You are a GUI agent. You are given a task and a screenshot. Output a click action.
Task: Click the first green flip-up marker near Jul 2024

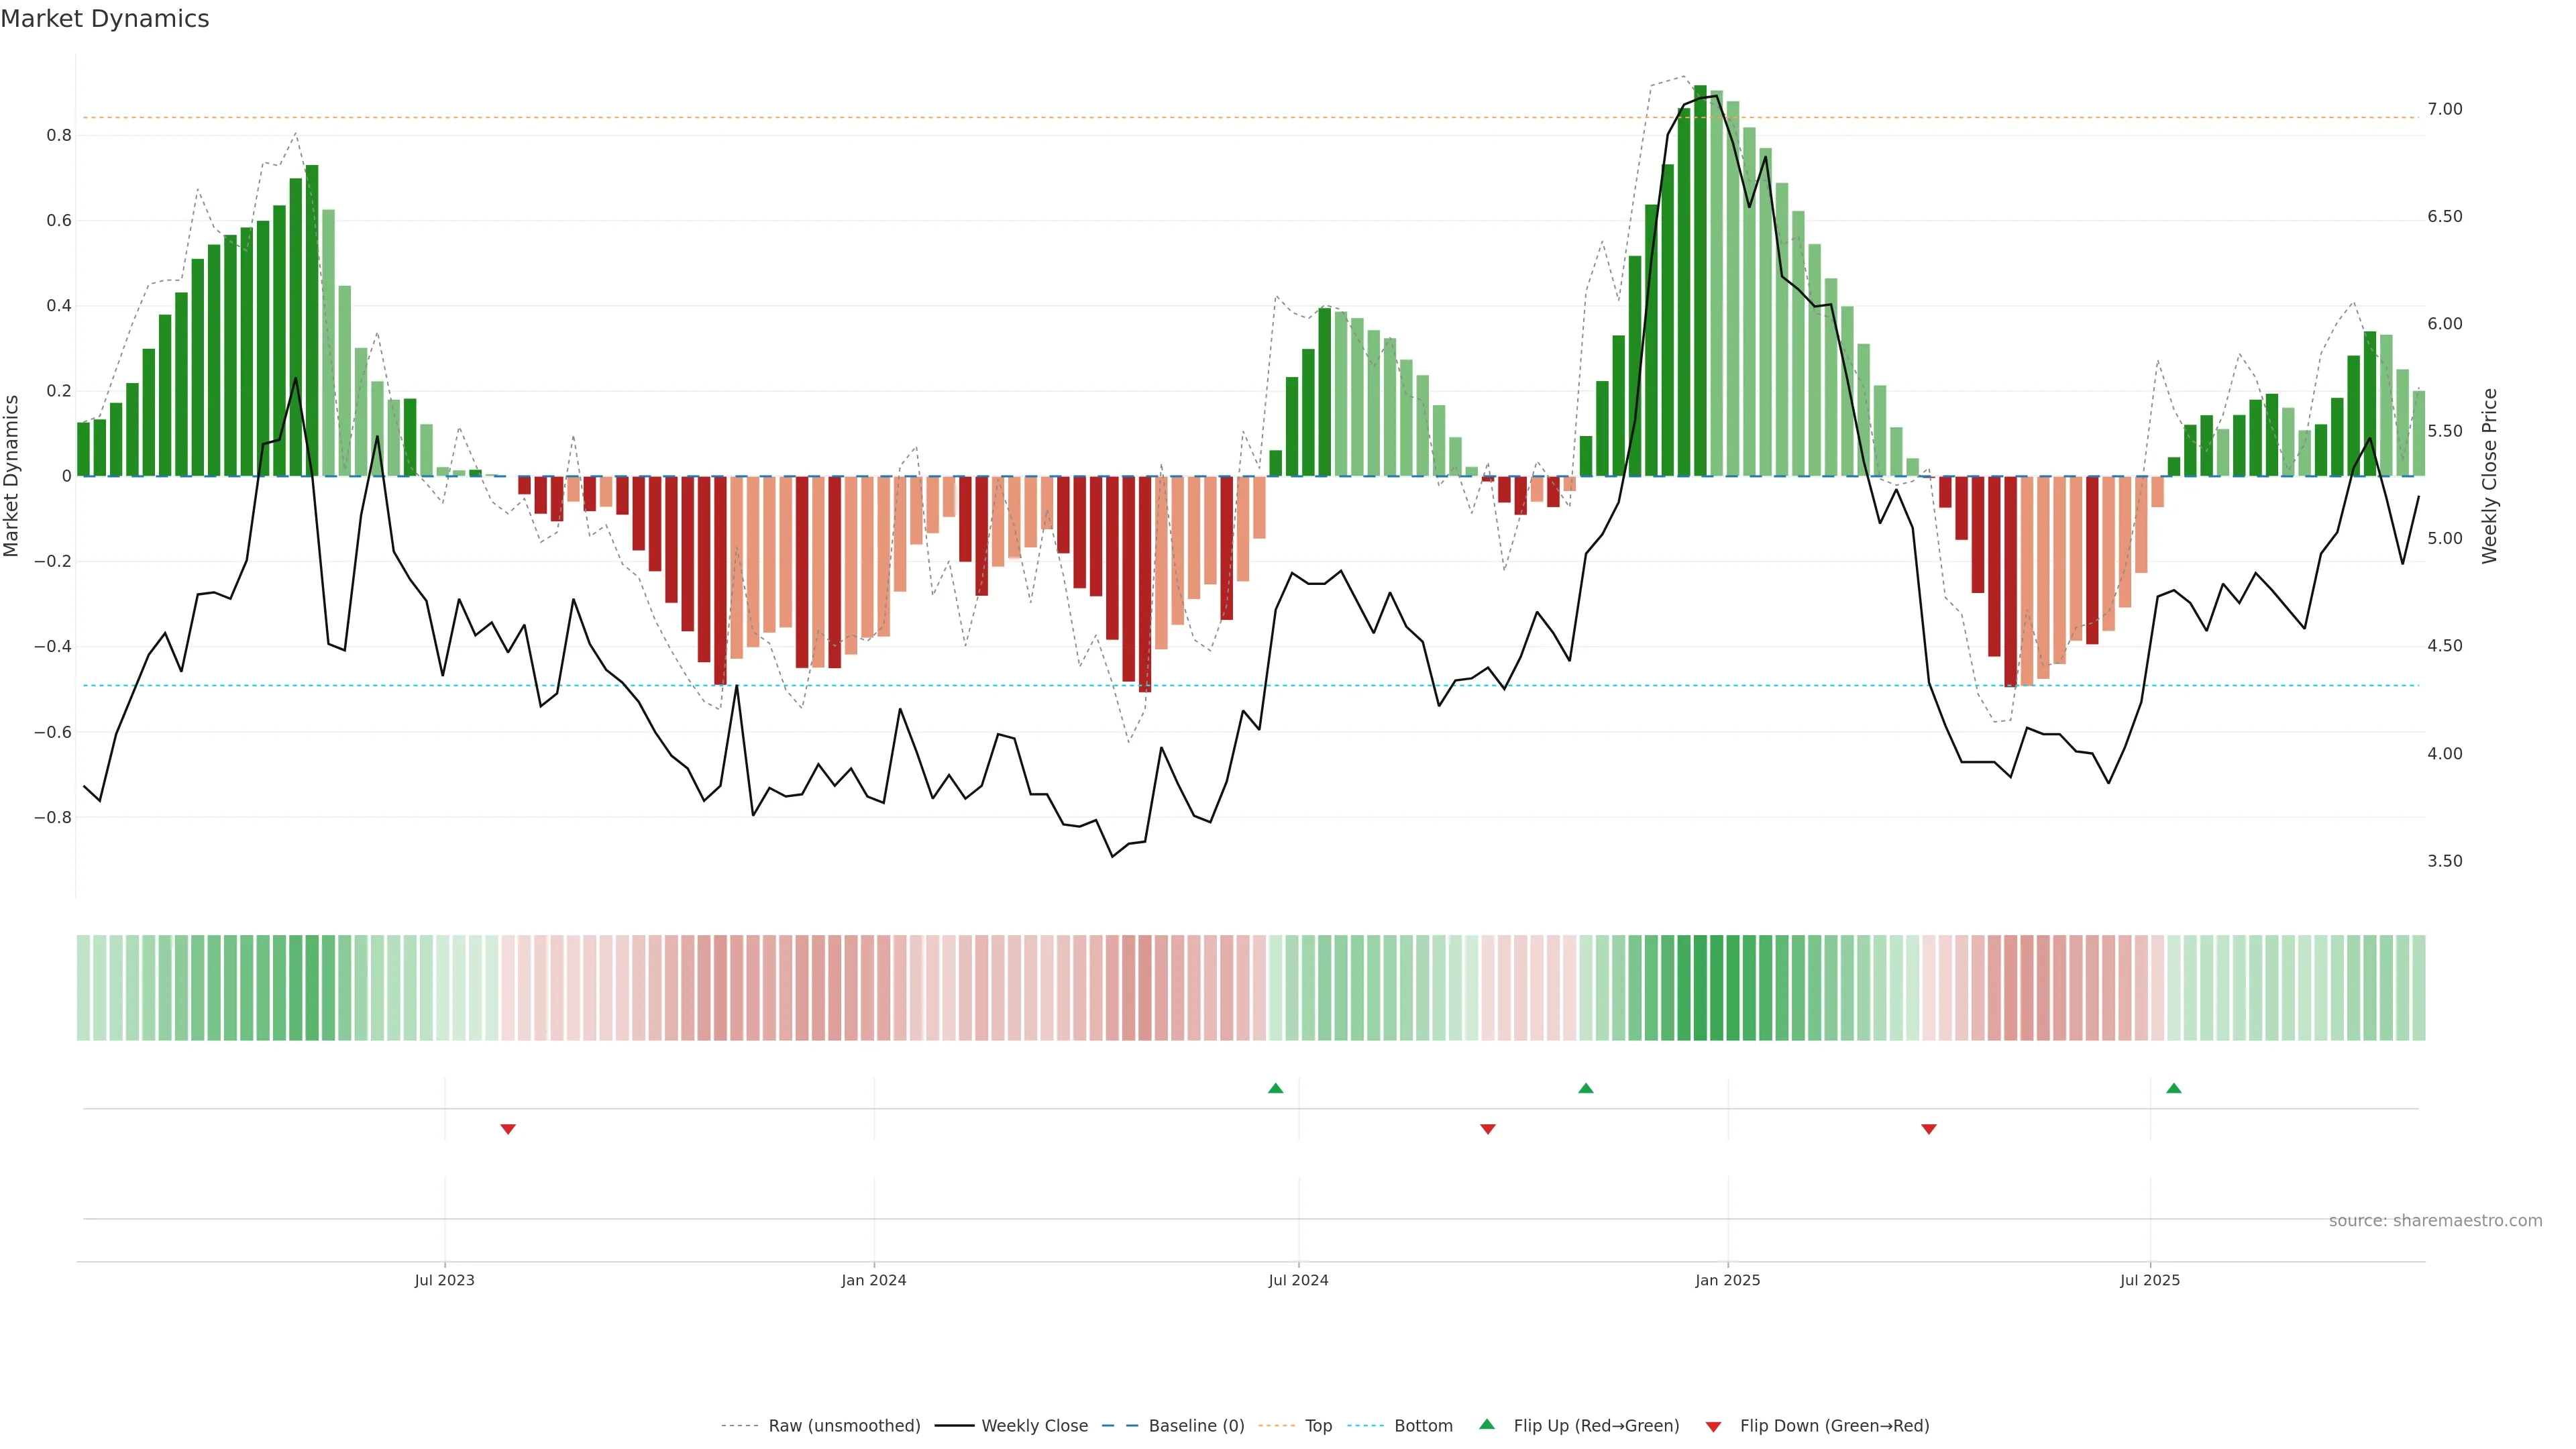click(x=1275, y=1088)
